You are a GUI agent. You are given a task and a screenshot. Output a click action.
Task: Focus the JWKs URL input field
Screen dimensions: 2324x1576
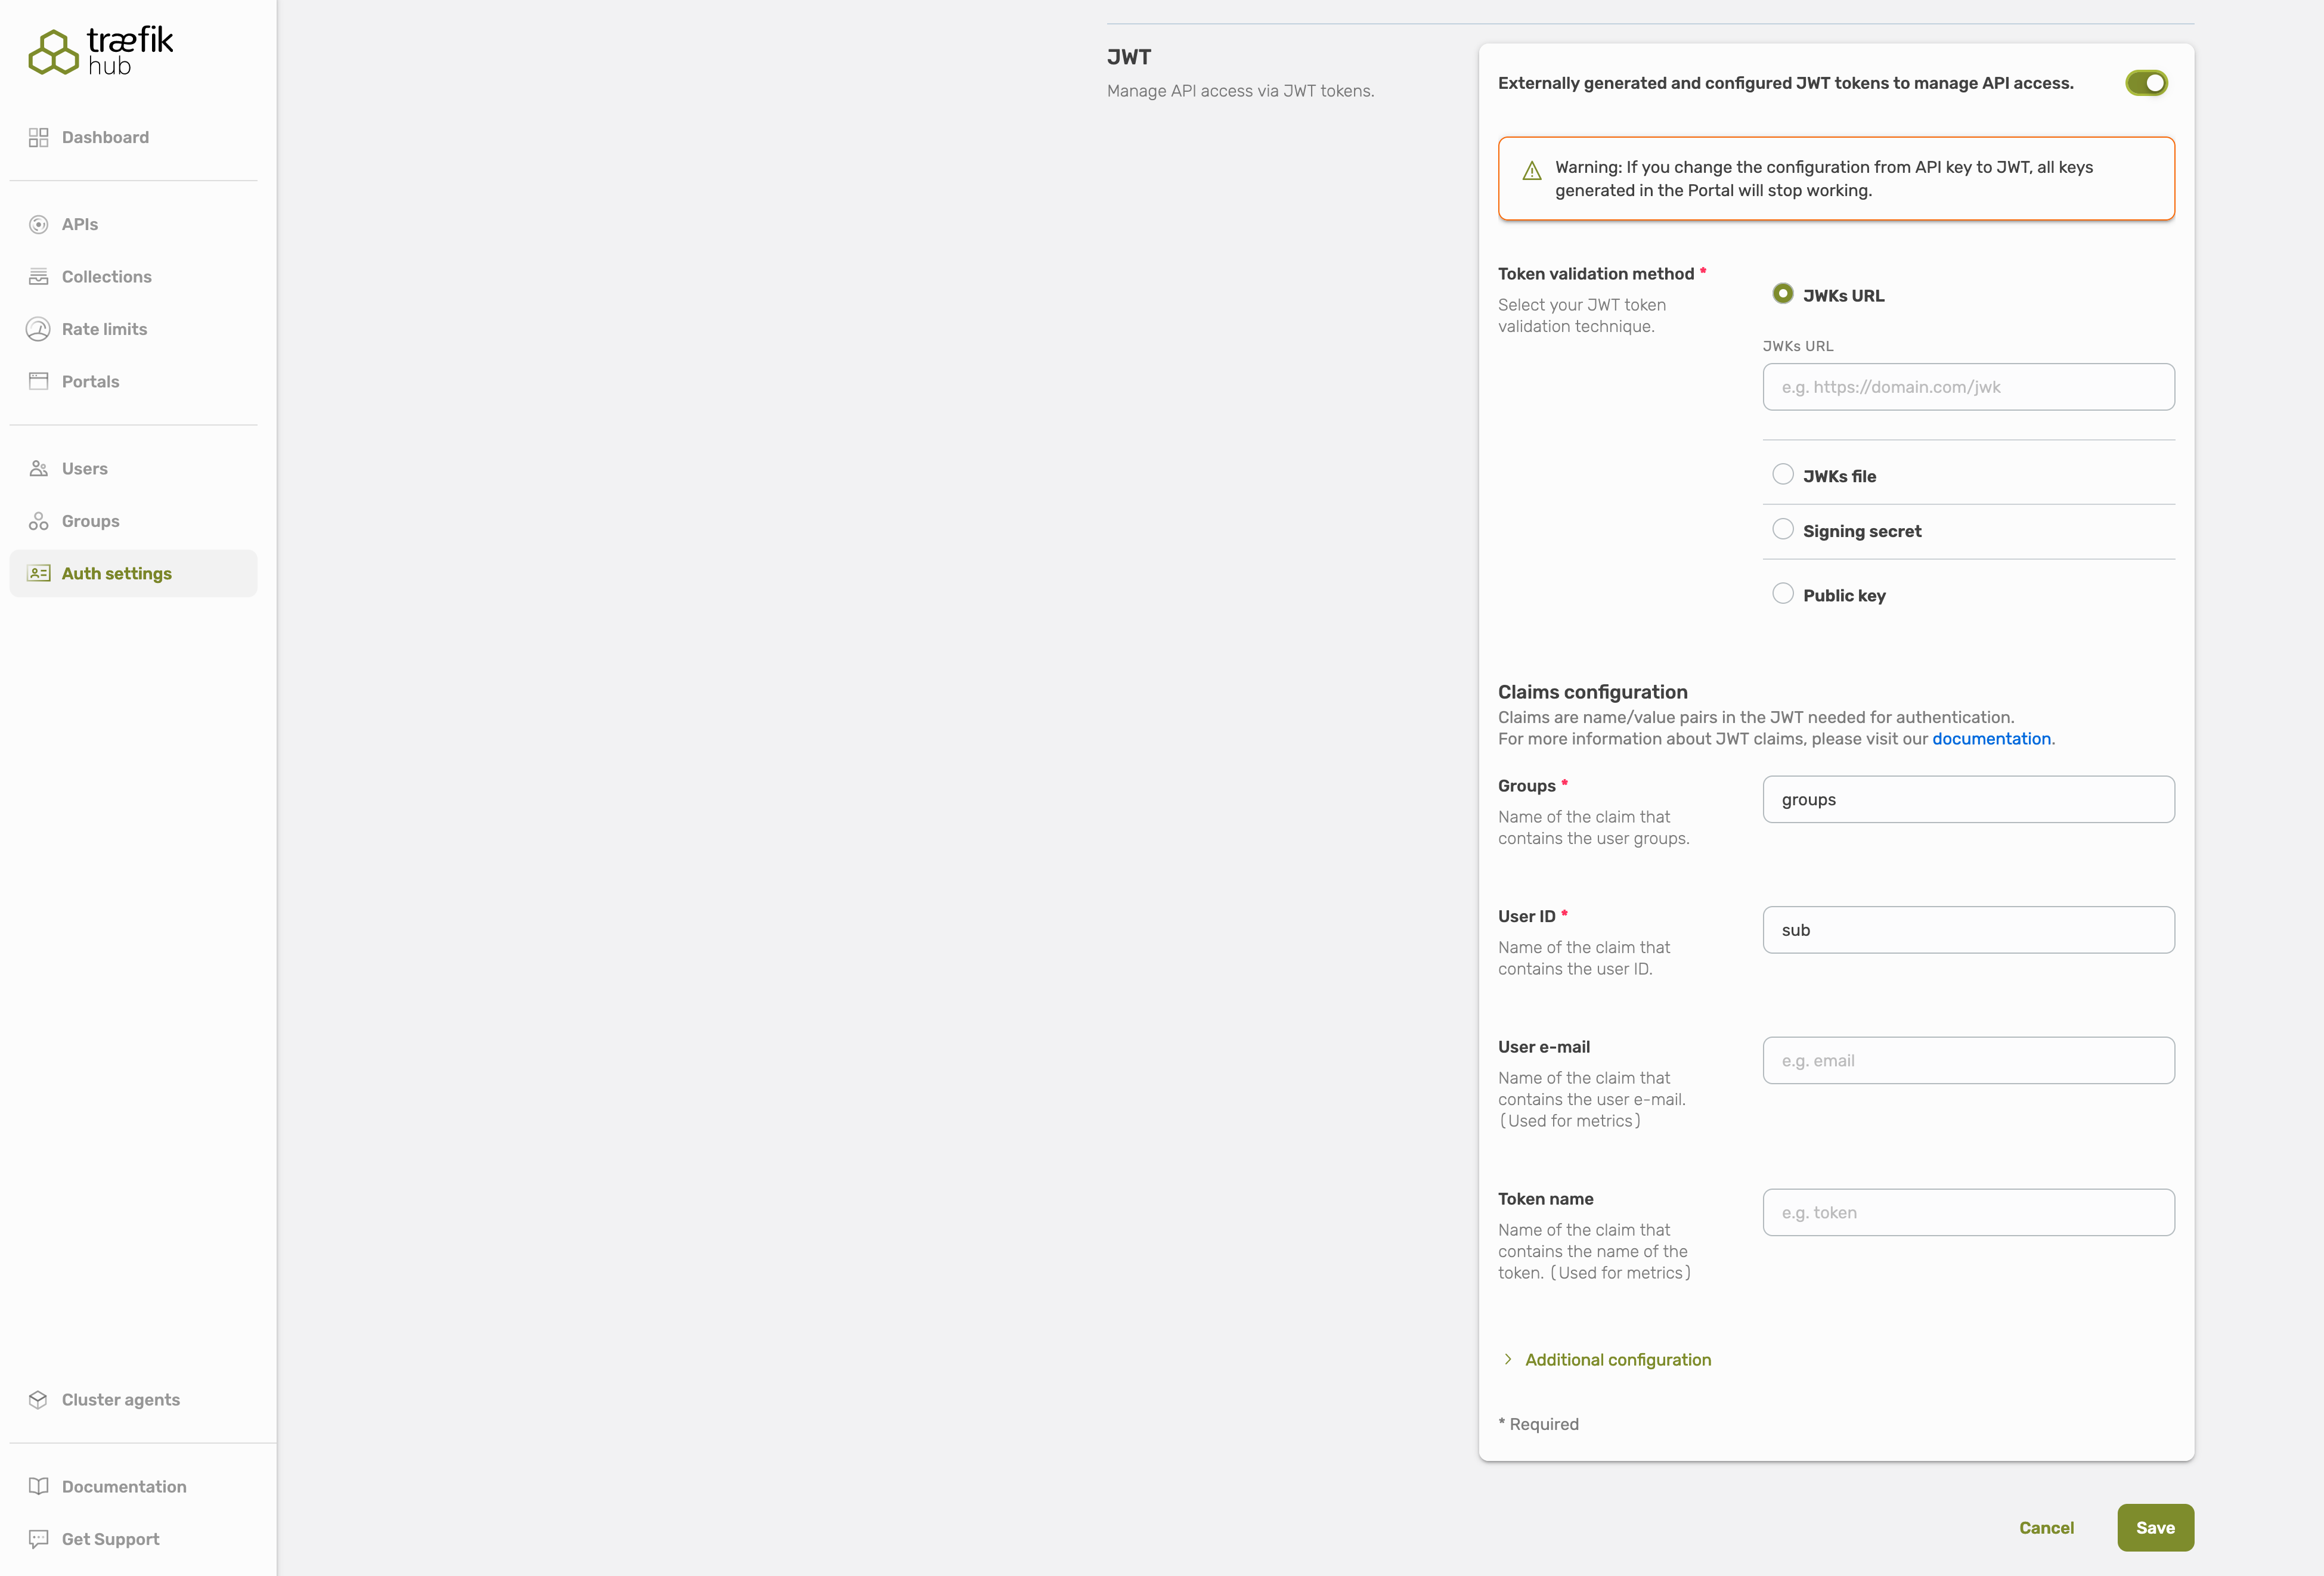pos(1967,387)
